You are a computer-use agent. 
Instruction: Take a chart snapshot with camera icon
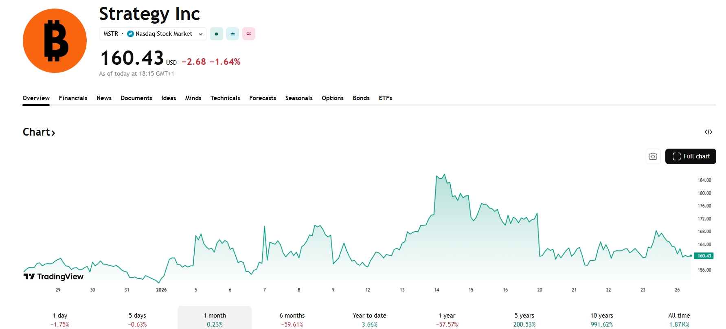coord(653,156)
